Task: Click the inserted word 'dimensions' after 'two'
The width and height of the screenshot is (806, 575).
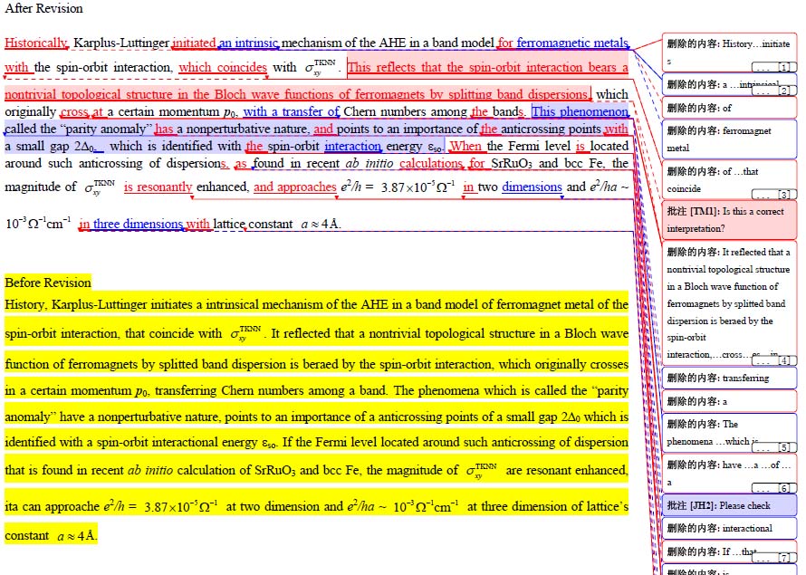Action: click(x=532, y=187)
